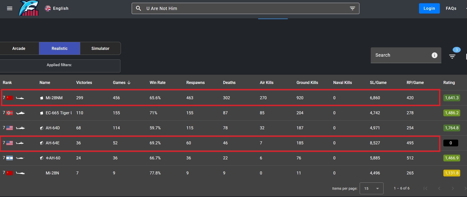Viewport: 467px width, 197px height.
Task: Open the FAQs link
Action: 451,9
